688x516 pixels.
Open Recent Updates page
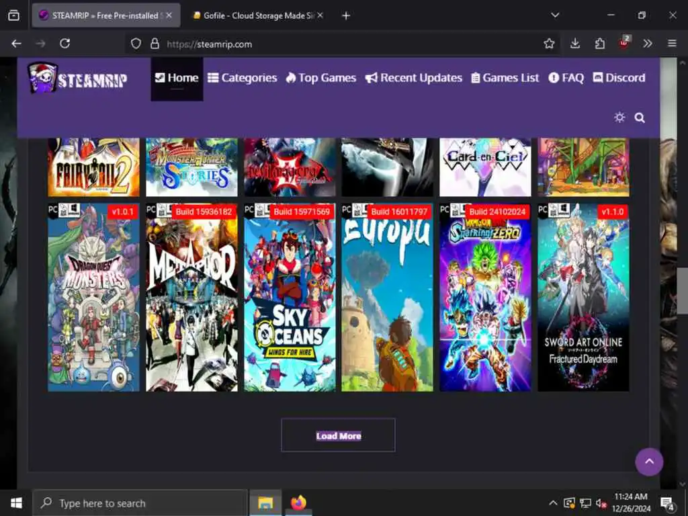click(414, 78)
